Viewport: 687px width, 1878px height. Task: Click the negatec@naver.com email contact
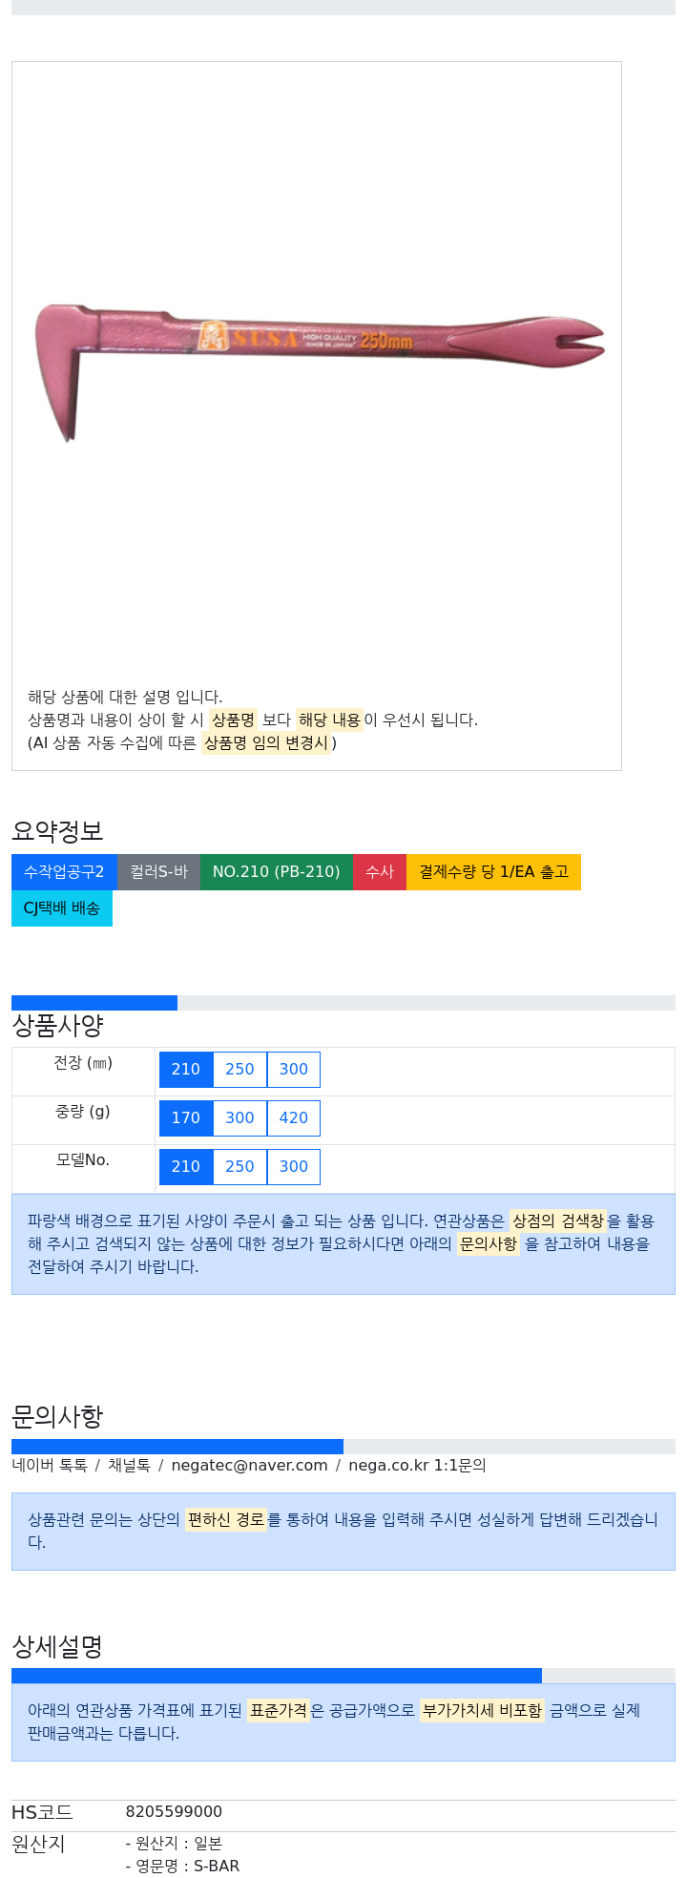(x=249, y=1465)
